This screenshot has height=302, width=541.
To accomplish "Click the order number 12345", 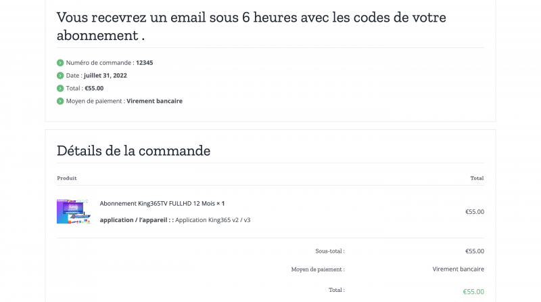I will point(145,62).
